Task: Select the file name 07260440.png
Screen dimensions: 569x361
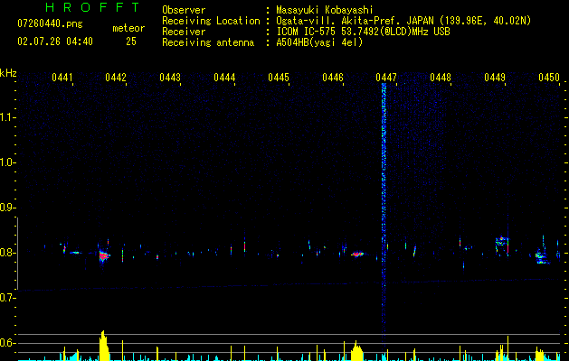Action: coord(50,23)
